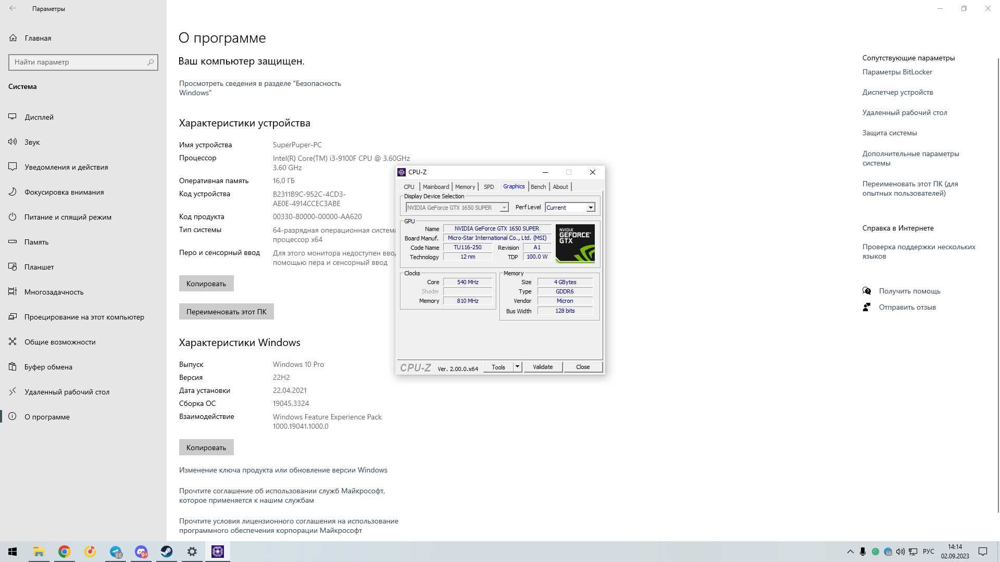
Task: Open Изменение ключа продукта link
Action: tap(283, 470)
